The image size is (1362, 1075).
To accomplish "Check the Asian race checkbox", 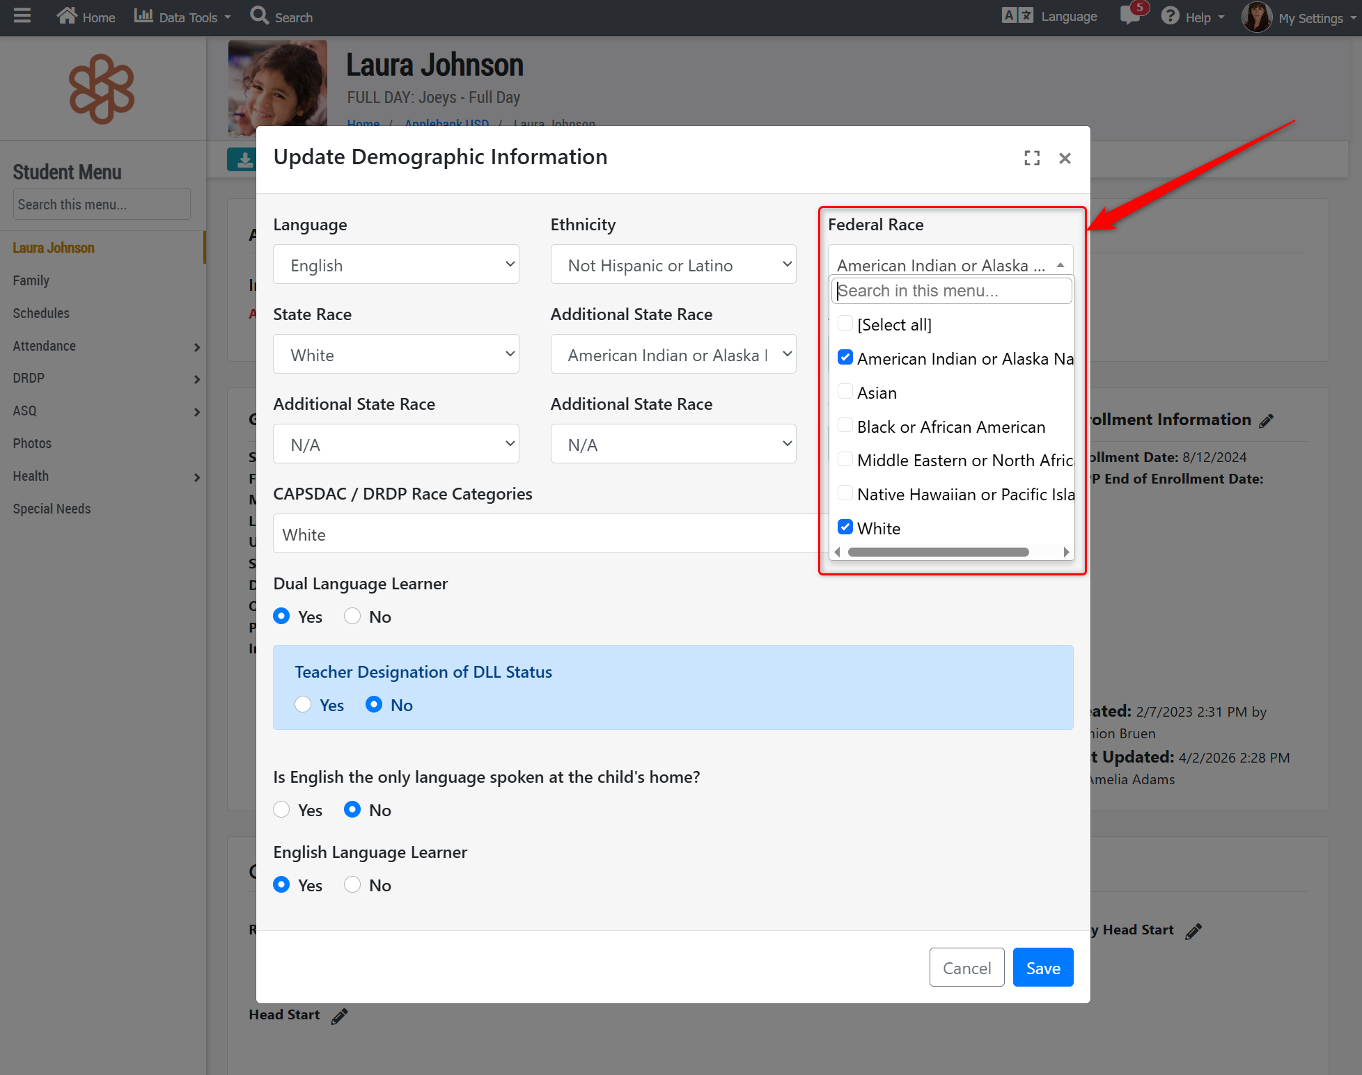I will click(x=845, y=392).
